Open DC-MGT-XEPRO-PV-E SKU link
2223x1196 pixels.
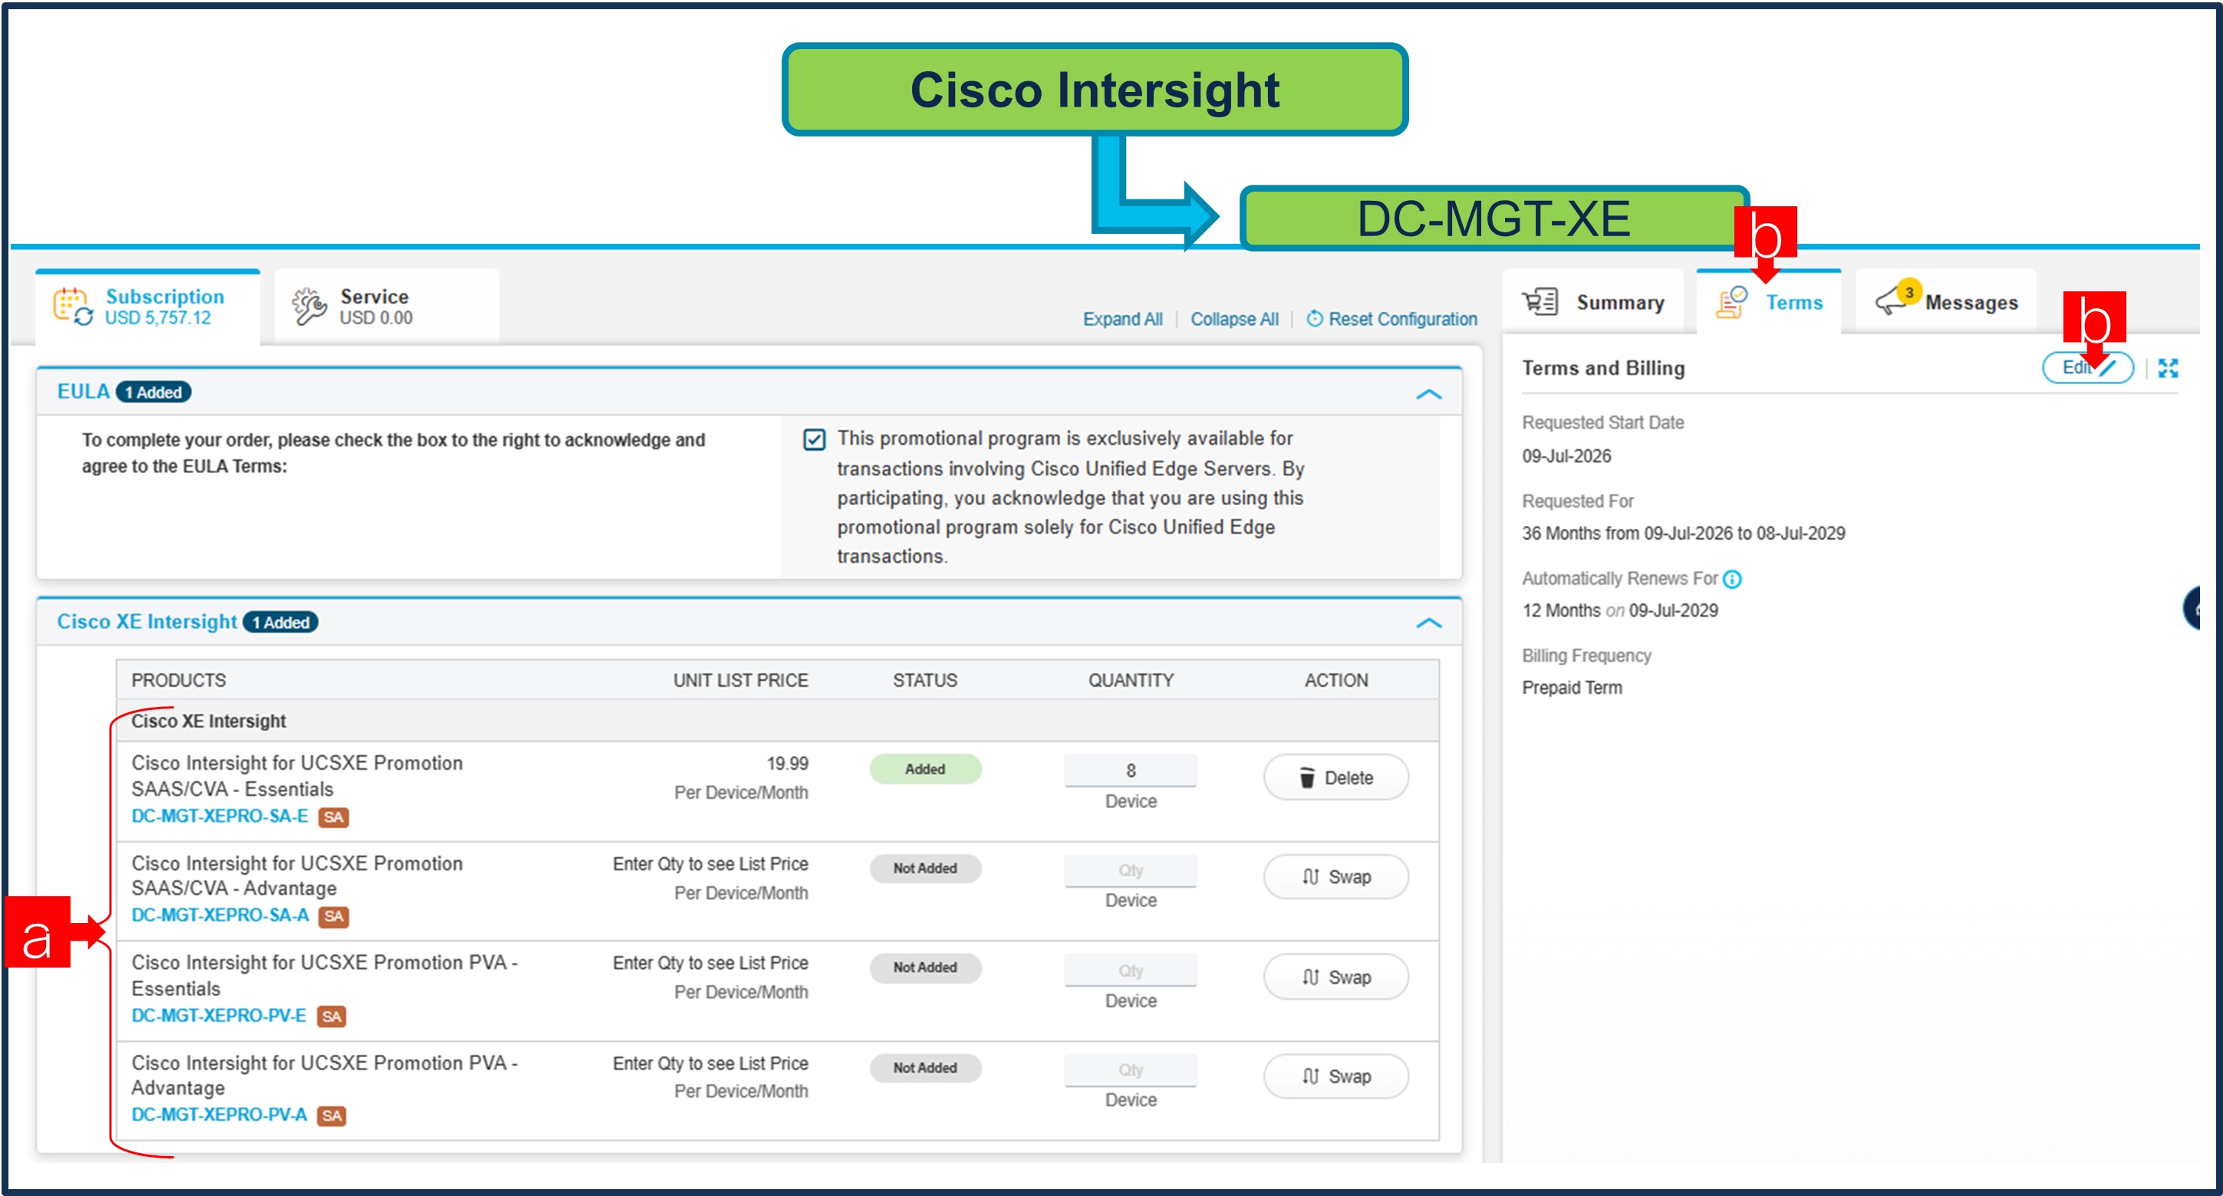click(219, 1015)
